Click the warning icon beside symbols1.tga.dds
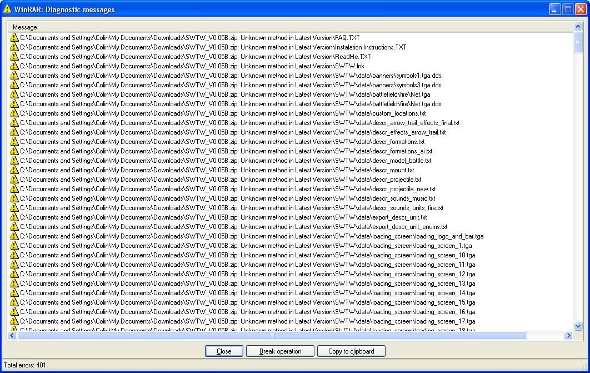This screenshot has width=590, height=373. pos(14,75)
